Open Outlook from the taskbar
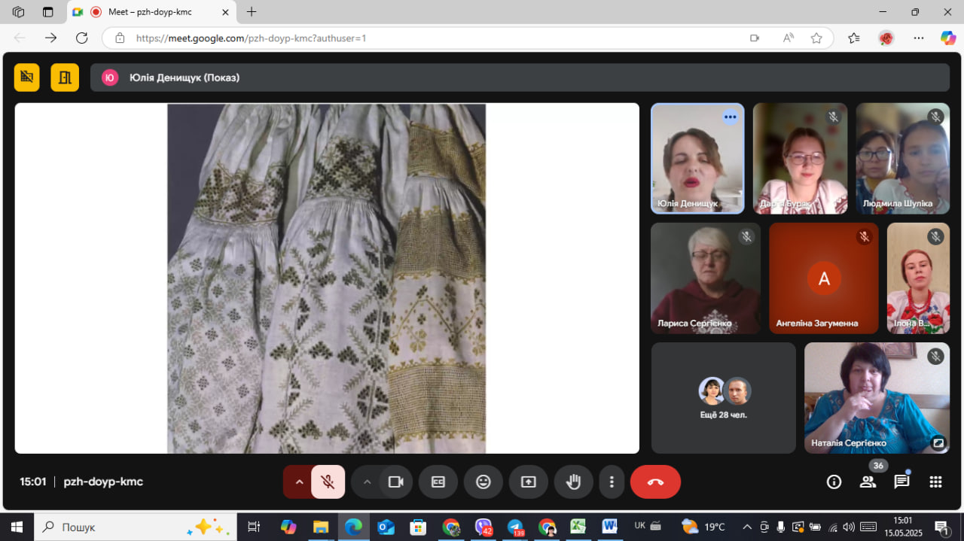964x541 pixels. 386,527
